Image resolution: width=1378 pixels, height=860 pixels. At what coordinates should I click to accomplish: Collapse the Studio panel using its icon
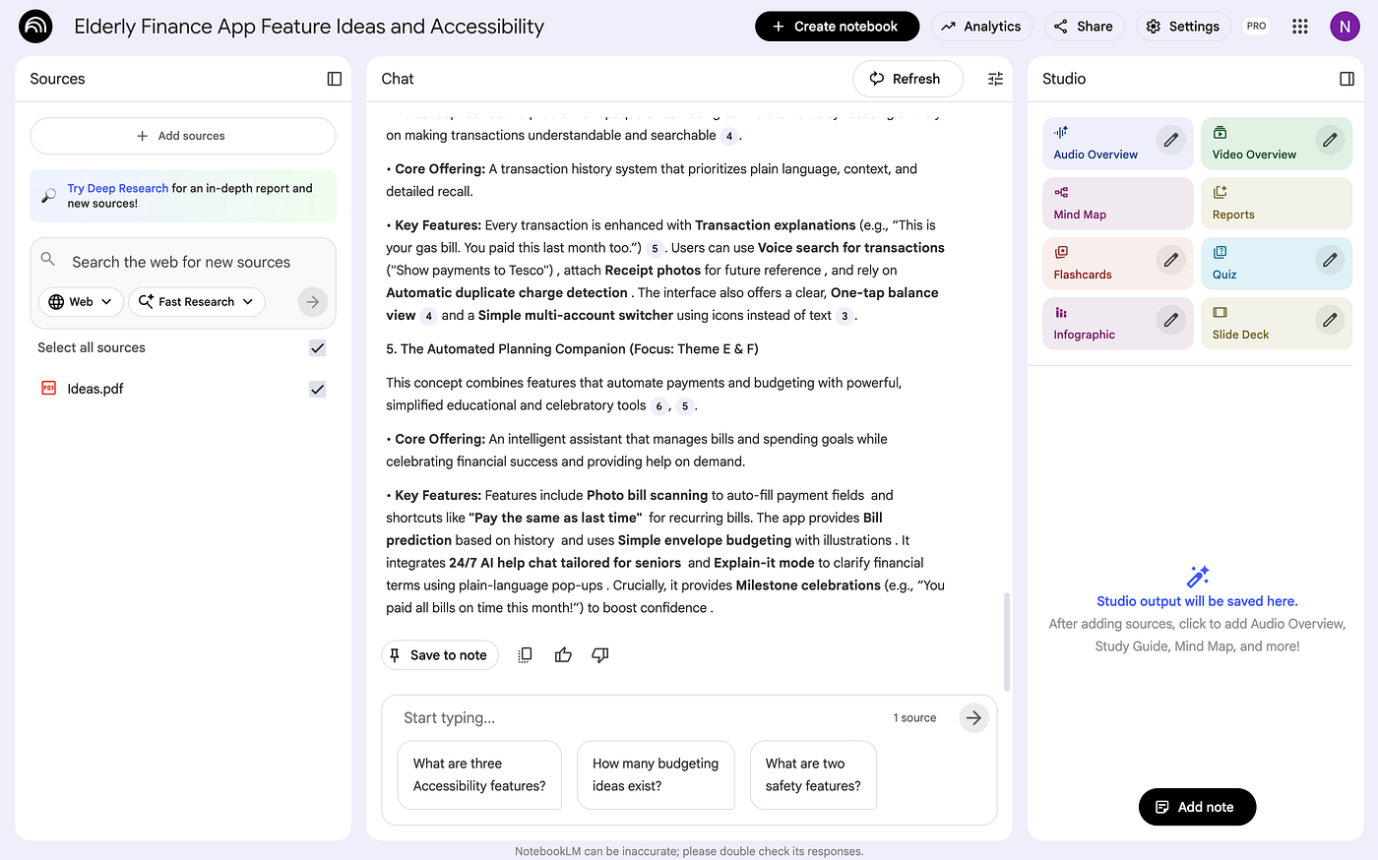(1347, 79)
